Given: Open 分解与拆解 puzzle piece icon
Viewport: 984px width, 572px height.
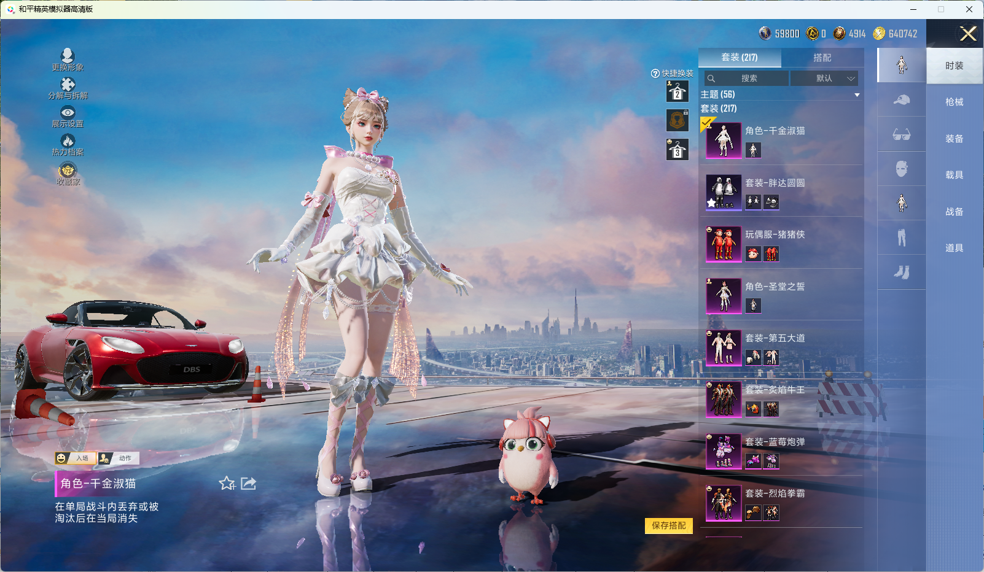Looking at the screenshot, I should pyautogui.click(x=68, y=85).
